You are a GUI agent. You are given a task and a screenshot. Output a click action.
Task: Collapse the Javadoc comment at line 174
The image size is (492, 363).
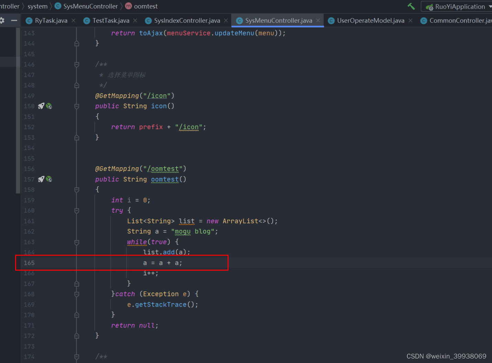point(77,357)
